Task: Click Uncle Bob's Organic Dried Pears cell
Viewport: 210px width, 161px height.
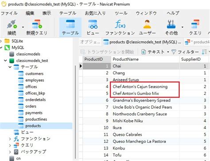Action: 145,107
